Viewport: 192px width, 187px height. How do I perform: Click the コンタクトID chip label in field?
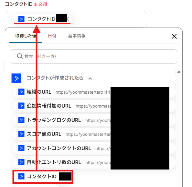pos(41,19)
